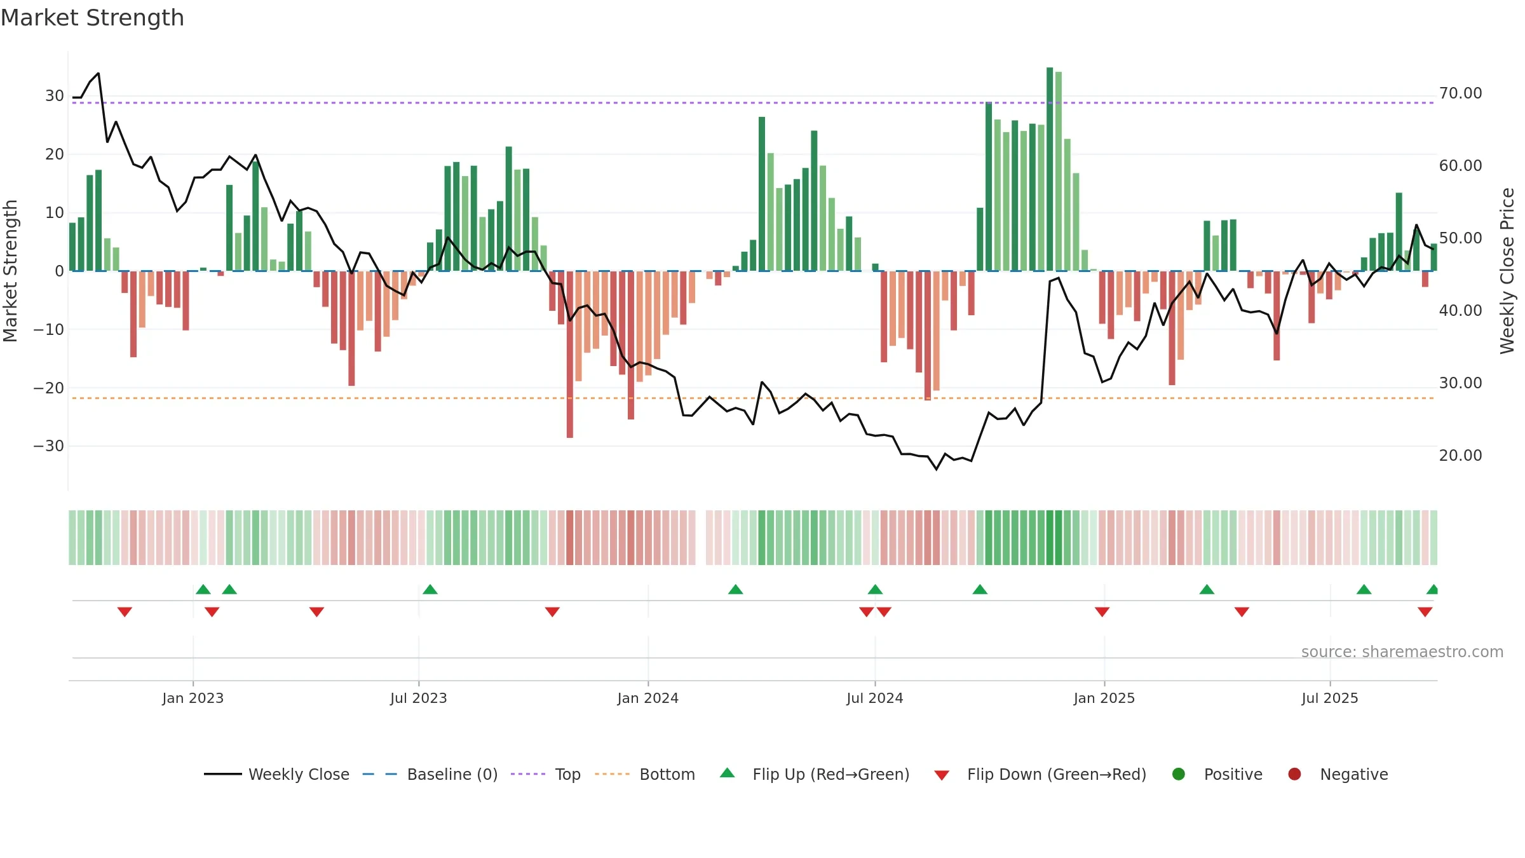Click the darkest red cell in the heatmap strip
1525x858 pixels.
tap(570, 537)
